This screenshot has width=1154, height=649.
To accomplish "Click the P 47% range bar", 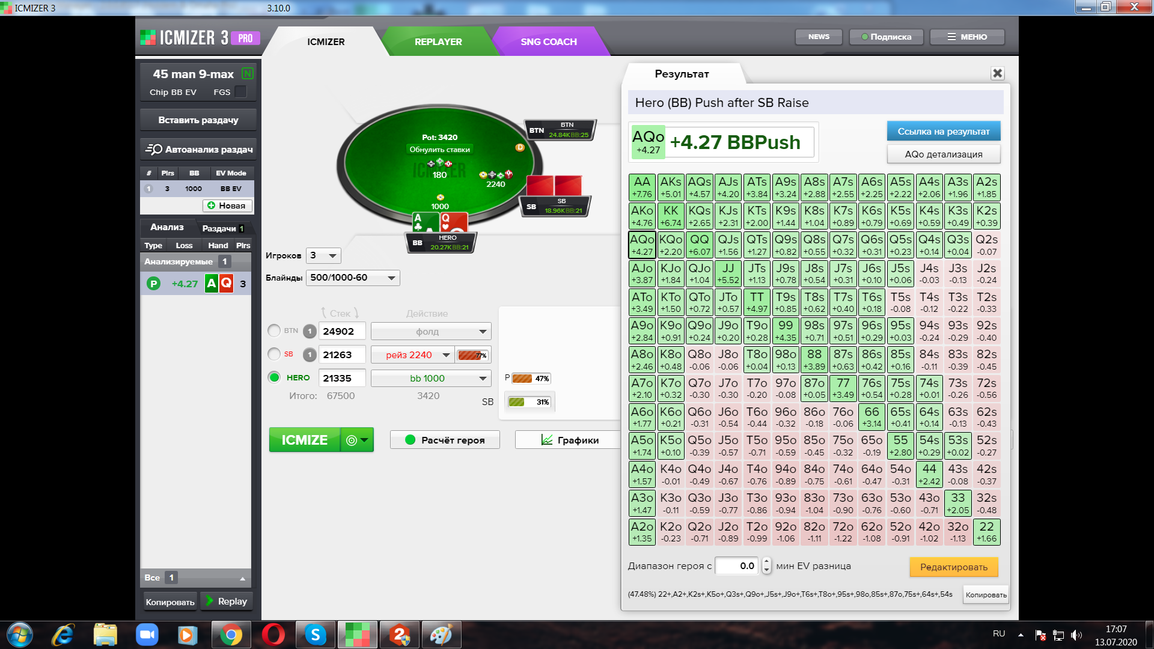I will 530,379.
